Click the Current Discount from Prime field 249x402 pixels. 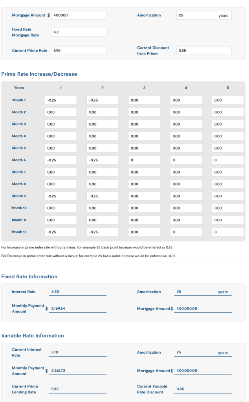coord(203,51)
